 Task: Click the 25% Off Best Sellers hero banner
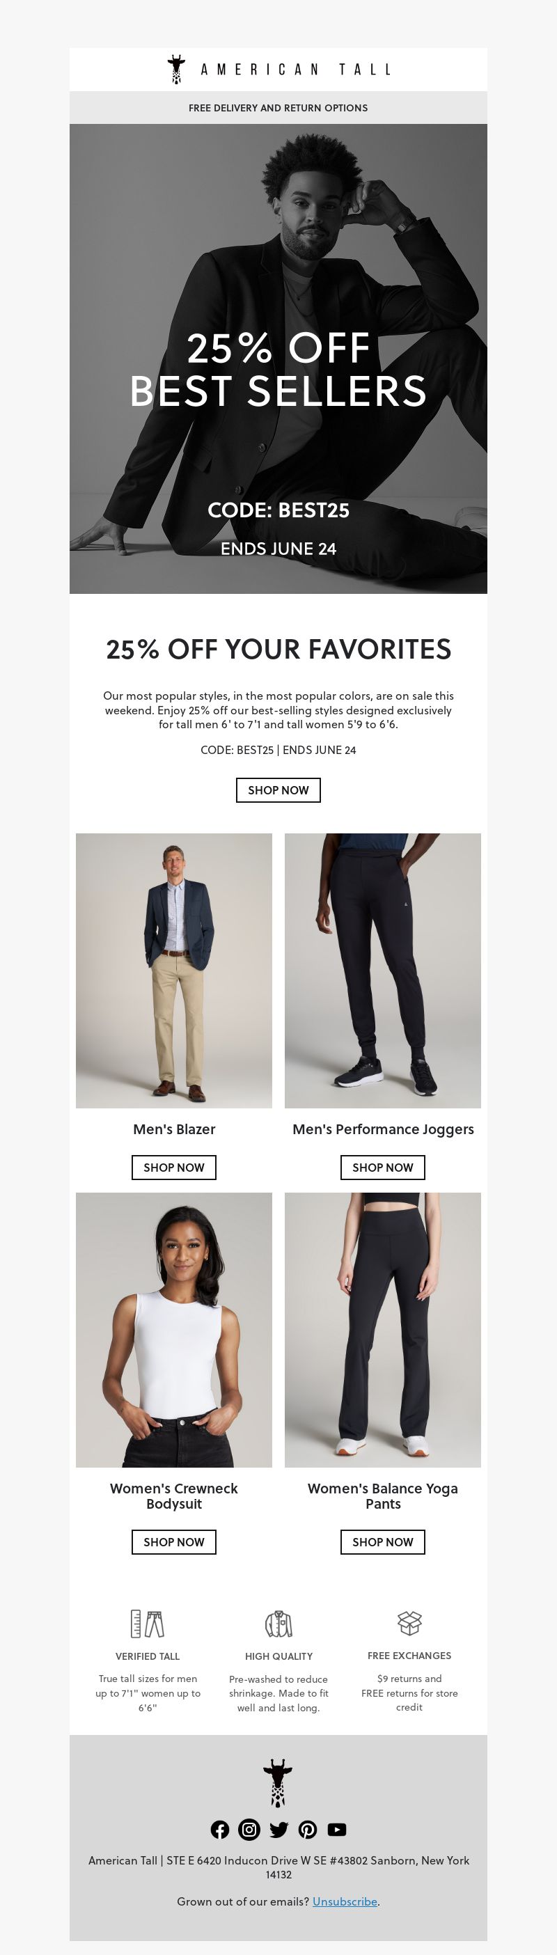[278, 359]
